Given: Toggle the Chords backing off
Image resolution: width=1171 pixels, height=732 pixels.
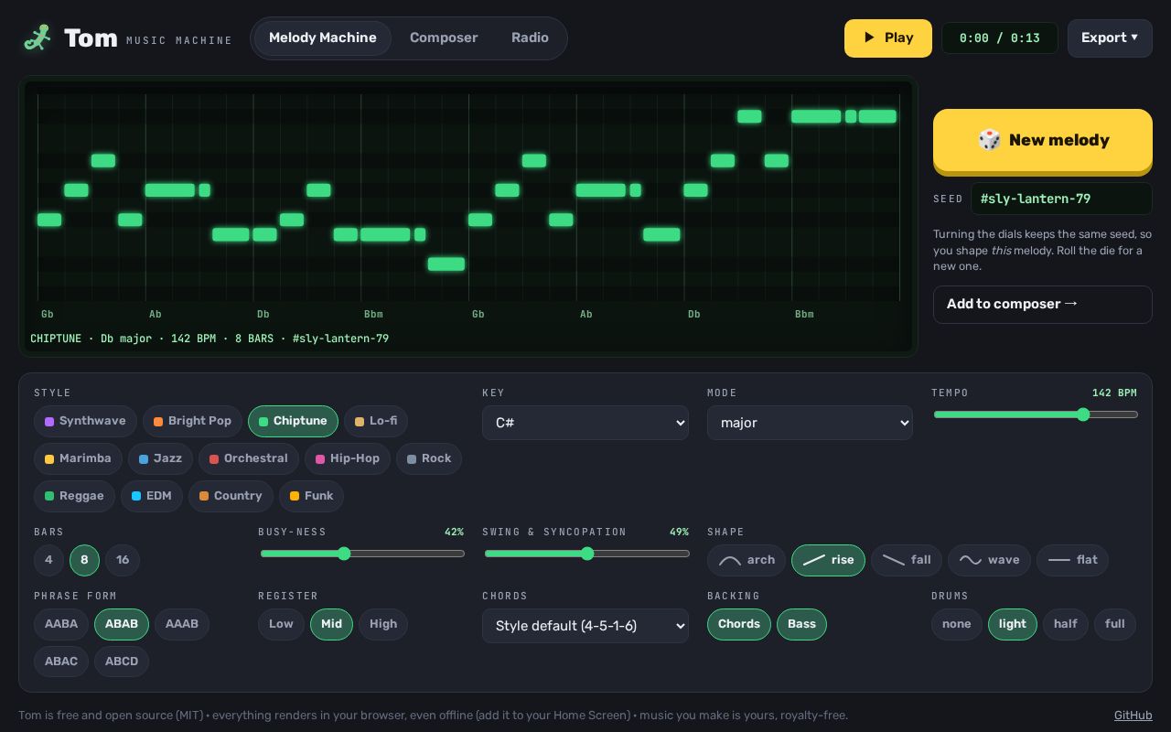Looking at the screenshot, I should [x=739, y=624].
